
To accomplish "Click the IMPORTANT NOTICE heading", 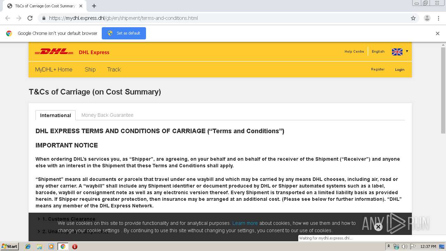I will point(67,145).
